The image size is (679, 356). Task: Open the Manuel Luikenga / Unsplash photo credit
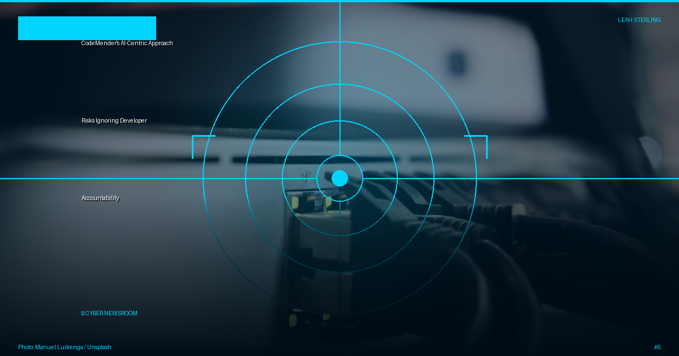[65, 347]
